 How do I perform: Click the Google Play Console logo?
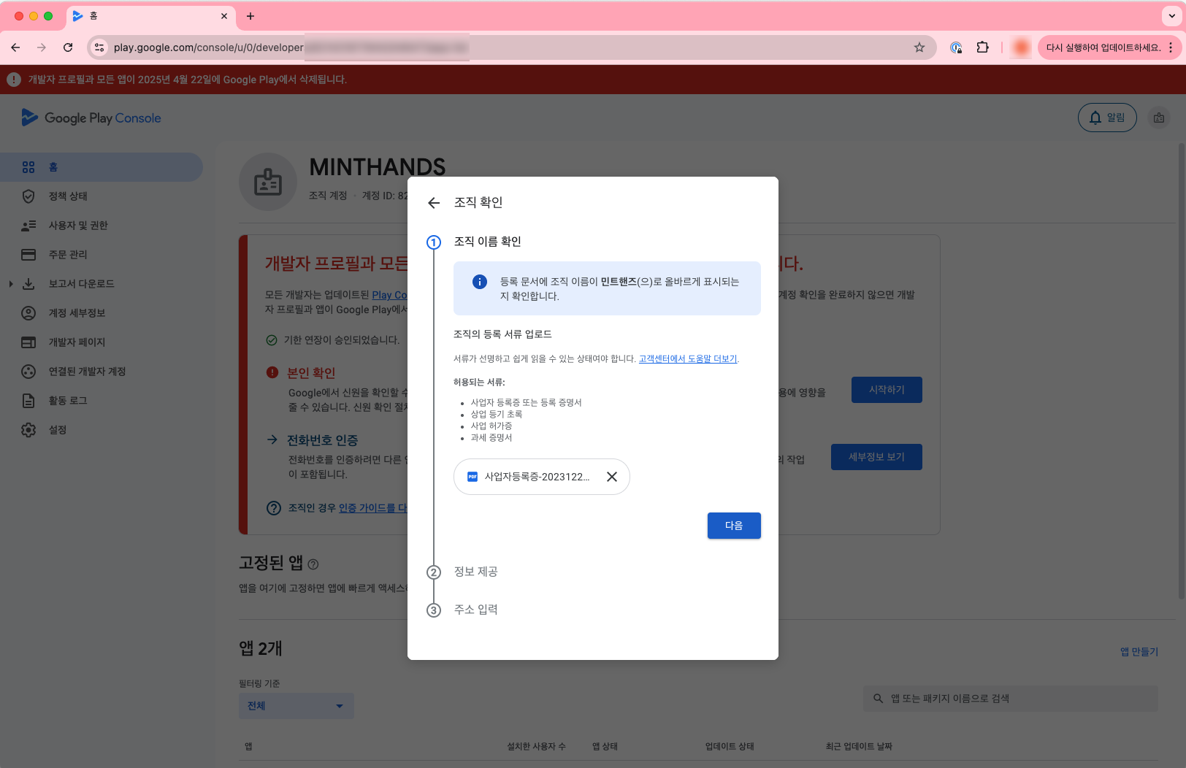coord(91,118)
